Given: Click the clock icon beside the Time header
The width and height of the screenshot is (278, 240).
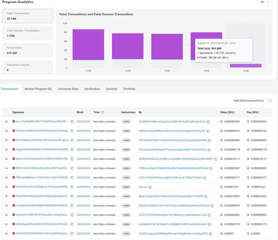Looking at the screenshot, I should (103, 112).
